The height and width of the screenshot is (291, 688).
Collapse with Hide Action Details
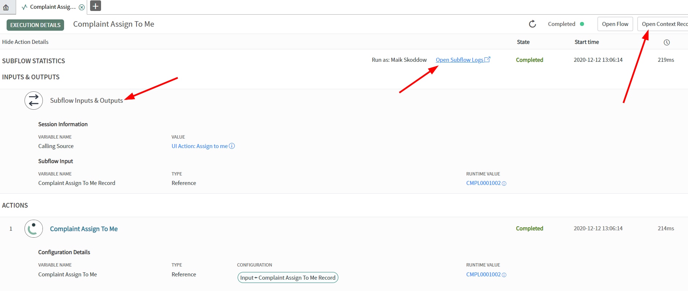[x=25, y=42]
